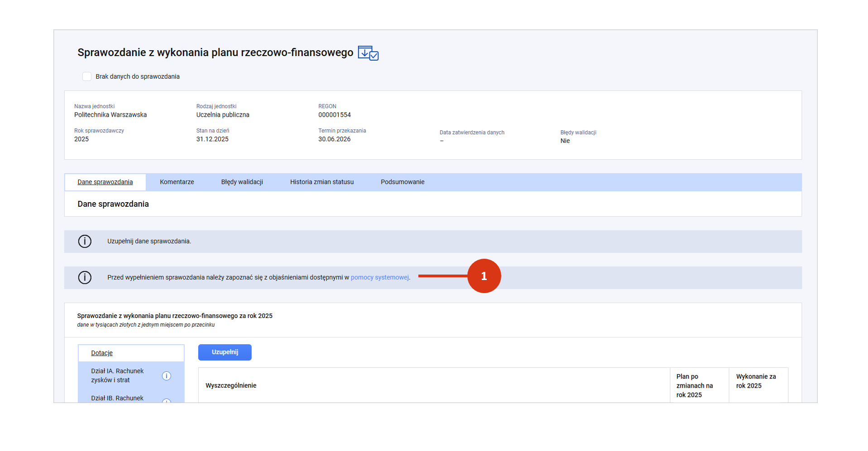Go to the Podsumowanie tab
The height and width of the screenshot is (451, 868).
(x=403, y=182)
